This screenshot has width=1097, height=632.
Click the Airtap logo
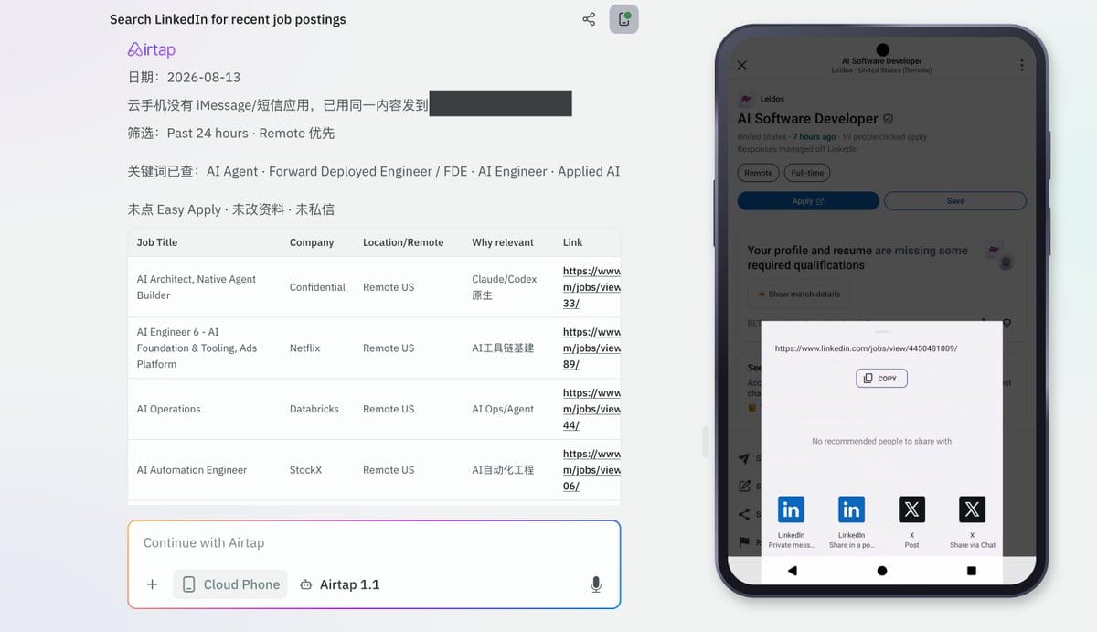[x=152, y=49]
